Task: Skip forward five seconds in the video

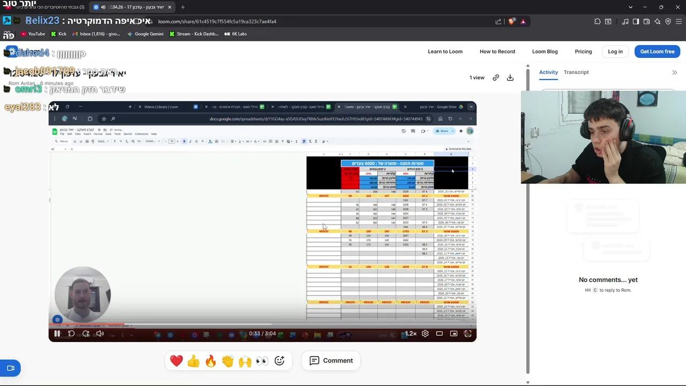Action: pyautogui.click(x=86, y=333)
